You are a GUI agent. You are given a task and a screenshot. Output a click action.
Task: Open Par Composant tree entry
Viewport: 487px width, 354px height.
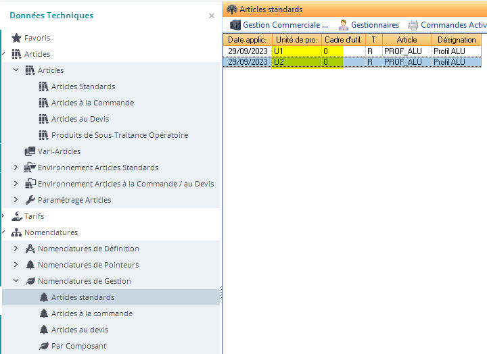[x=78, y=346]
